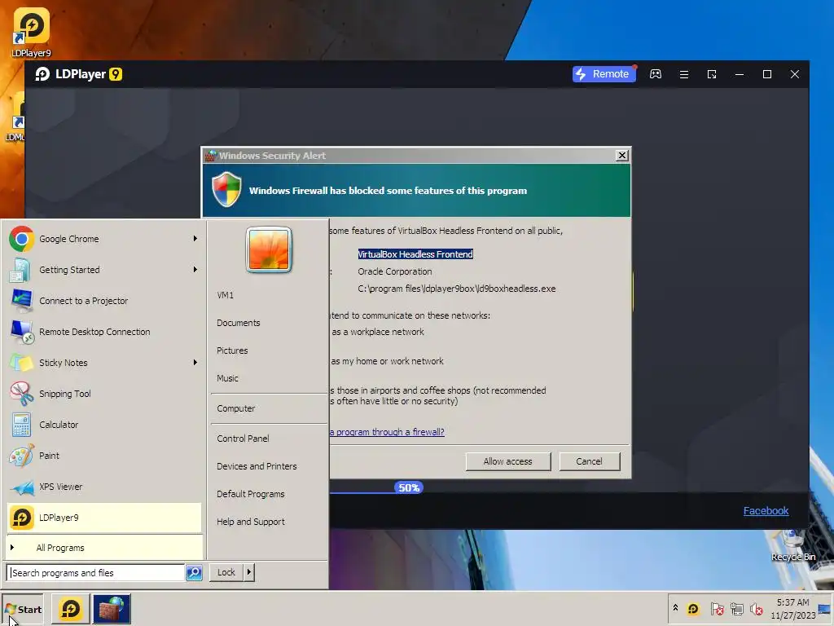Show hidden tray icons arrow
834x626 pixels.
pyautogui.click(x=675, y=608)
